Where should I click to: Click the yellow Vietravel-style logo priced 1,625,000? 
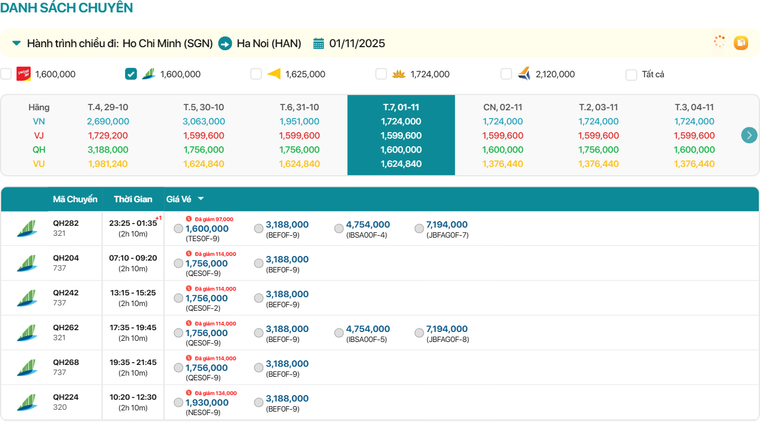pyautogui.click(x=274, y=74)
